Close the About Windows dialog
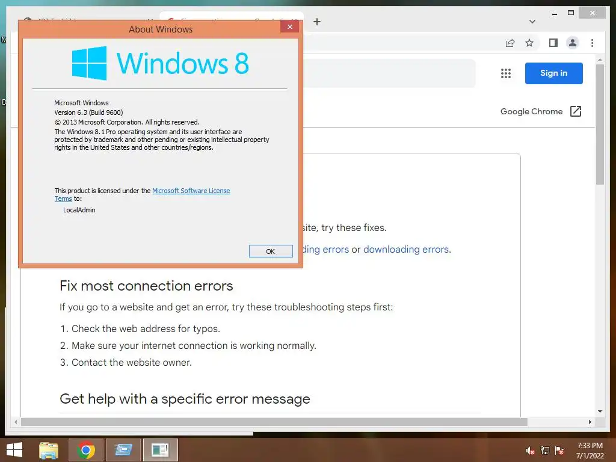Screen dimensions: 616x462 pos(289,26)
